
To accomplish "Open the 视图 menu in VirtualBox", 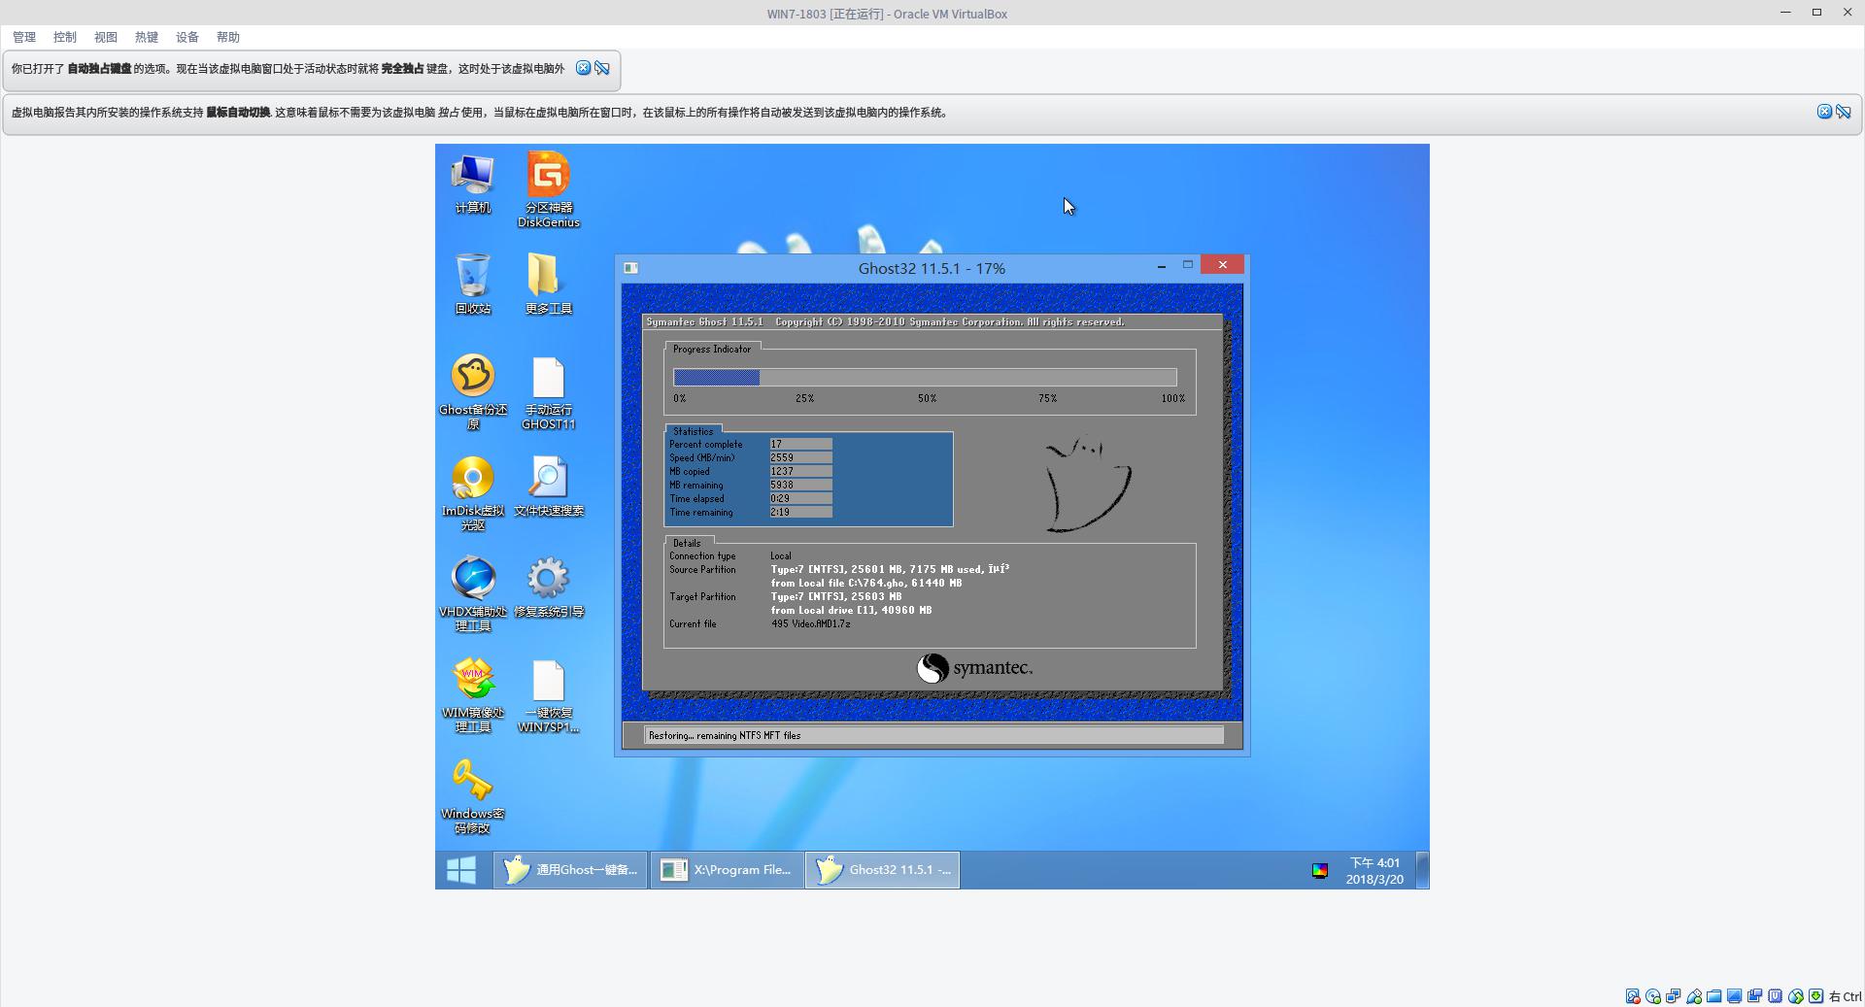I will click(106, 37).
